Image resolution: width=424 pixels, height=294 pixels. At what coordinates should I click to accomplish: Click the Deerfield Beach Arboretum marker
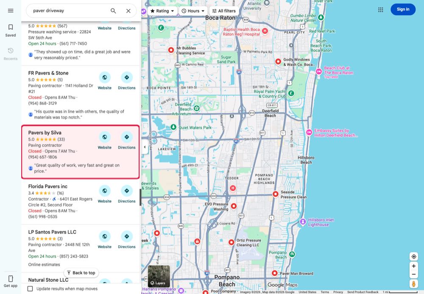[x=197, y=108]
